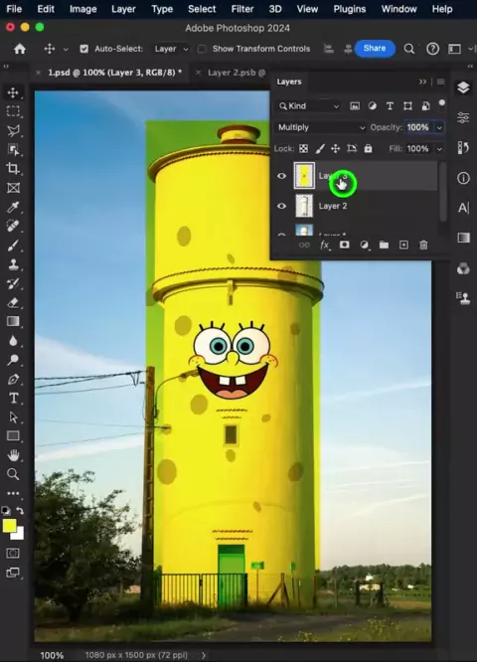The image size is (477, 662).
Task: Open the Adjustments panel icon
Action: (463, 117)
